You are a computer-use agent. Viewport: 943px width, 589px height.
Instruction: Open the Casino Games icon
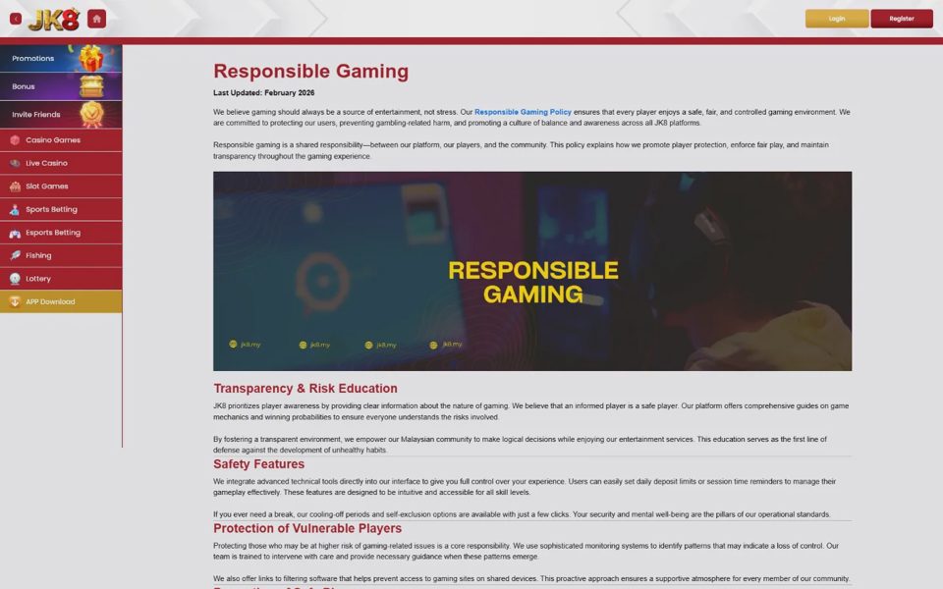[x=15, y=140]
